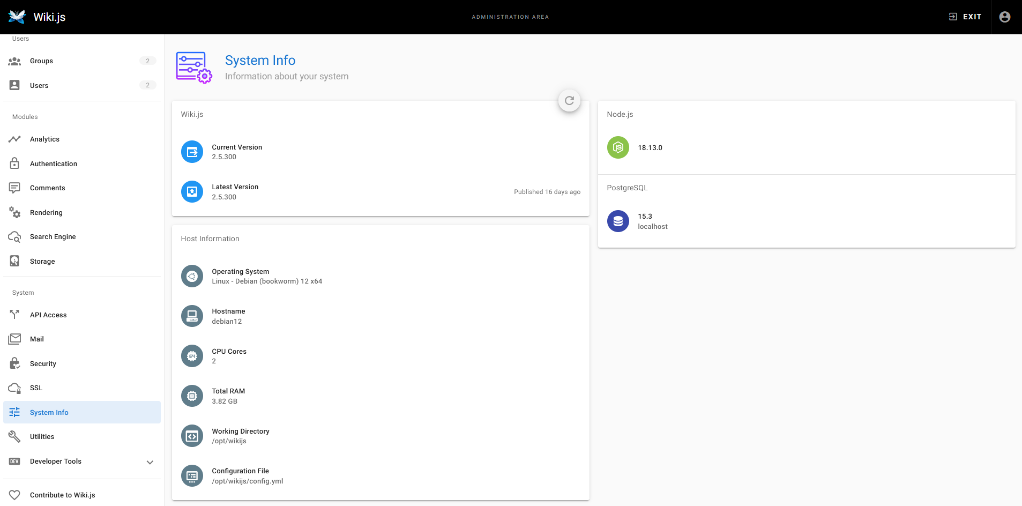Open Contribute to Wiki.js link
Viewport: 1022px width, 506px height.
pyautogui.click(x=82, y=495)
